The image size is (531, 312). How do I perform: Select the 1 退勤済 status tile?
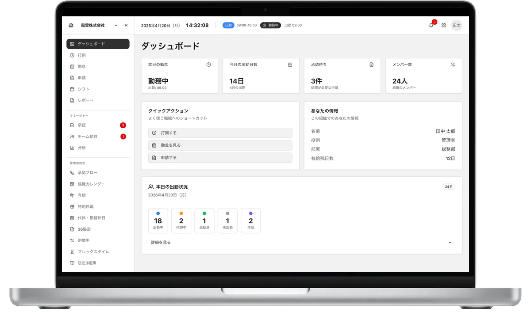click(x=204, y=221)
